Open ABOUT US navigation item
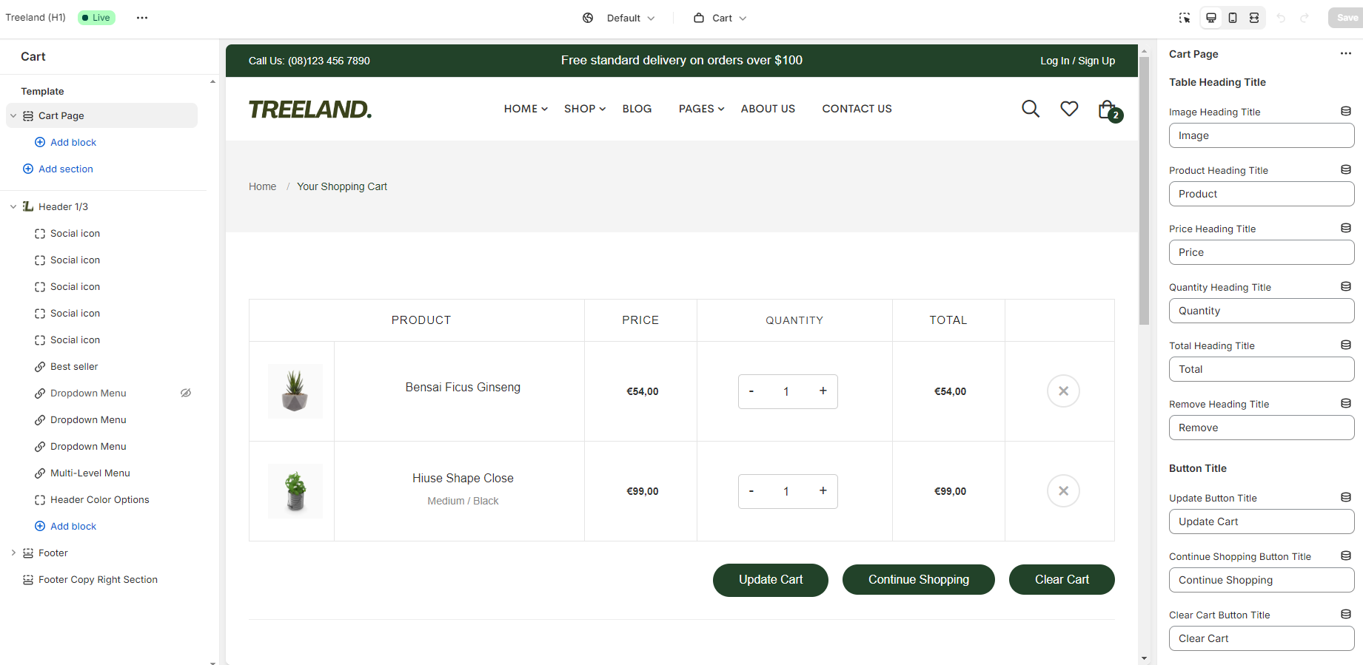 [x=768, y=109]
